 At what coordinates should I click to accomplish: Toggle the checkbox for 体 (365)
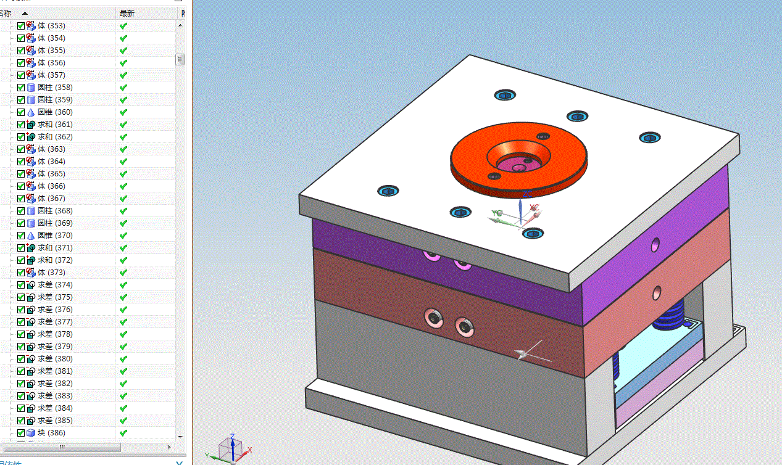point(21,173)
